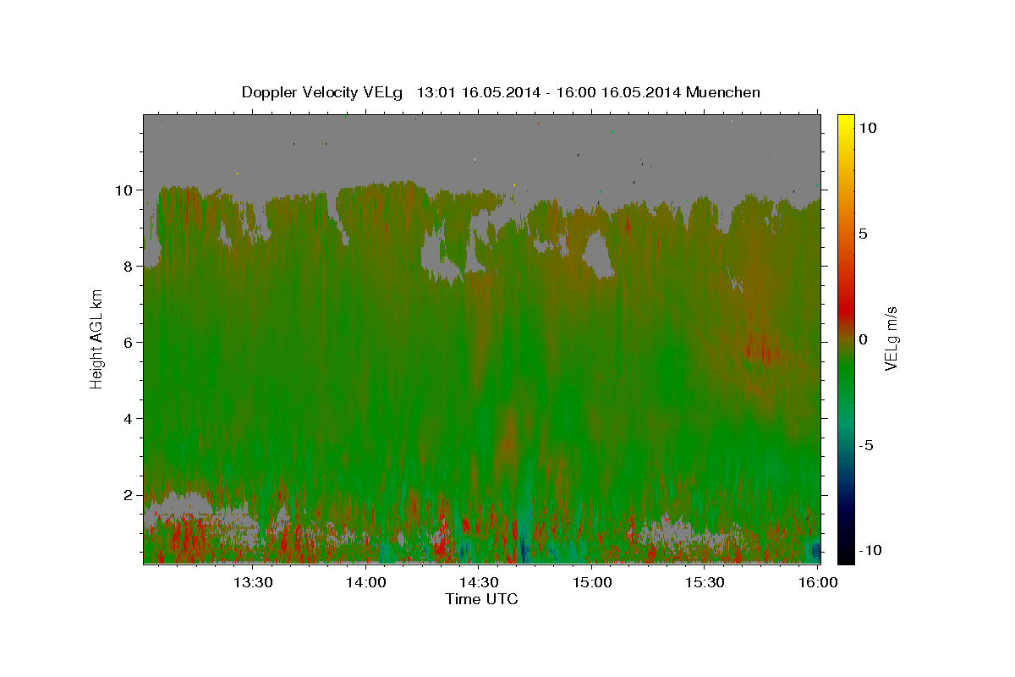Click the height axis label 6
Image resolution: width=1015 pixels, height=677 pixels.
tap(130, 343)
